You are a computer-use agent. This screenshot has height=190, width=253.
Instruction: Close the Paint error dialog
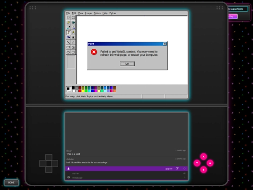pos(164,44)
